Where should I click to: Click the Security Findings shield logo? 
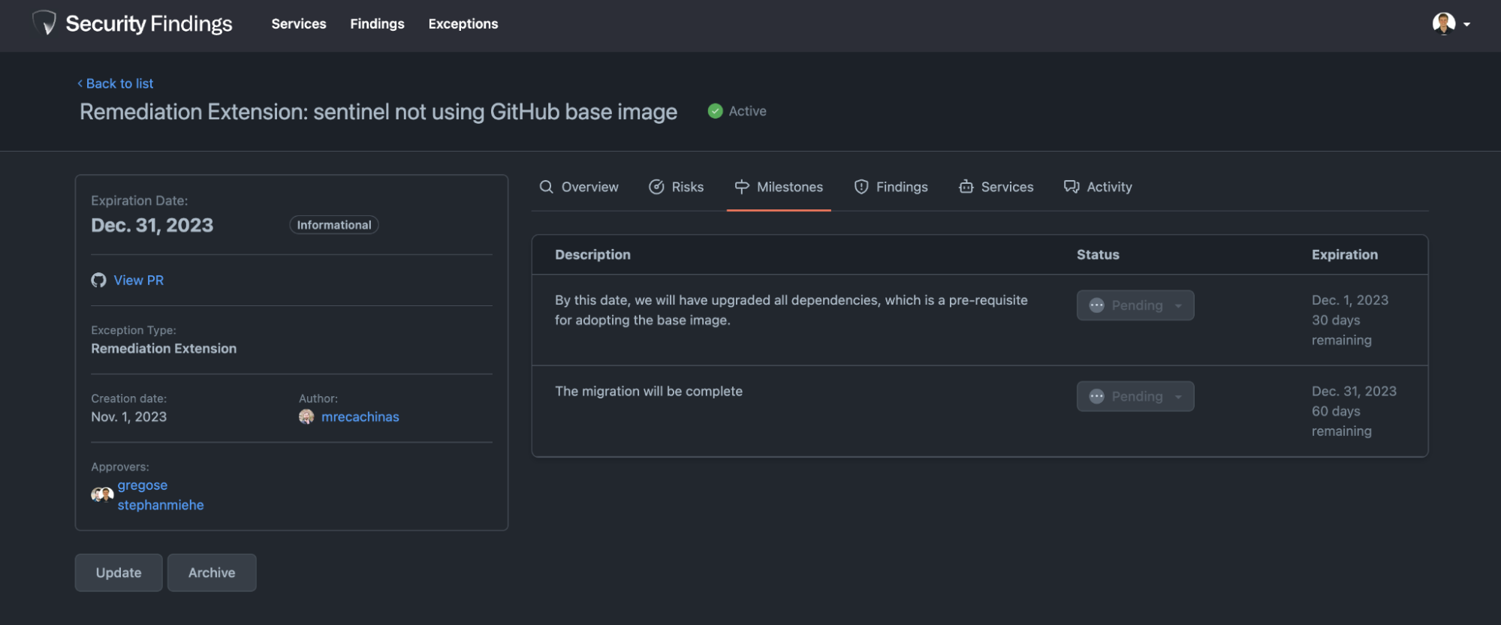click(45, 23)
